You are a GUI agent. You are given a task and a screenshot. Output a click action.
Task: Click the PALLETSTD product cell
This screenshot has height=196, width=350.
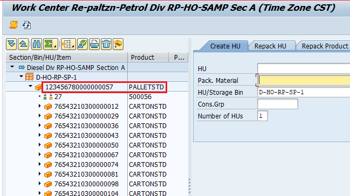coord(147,87)
